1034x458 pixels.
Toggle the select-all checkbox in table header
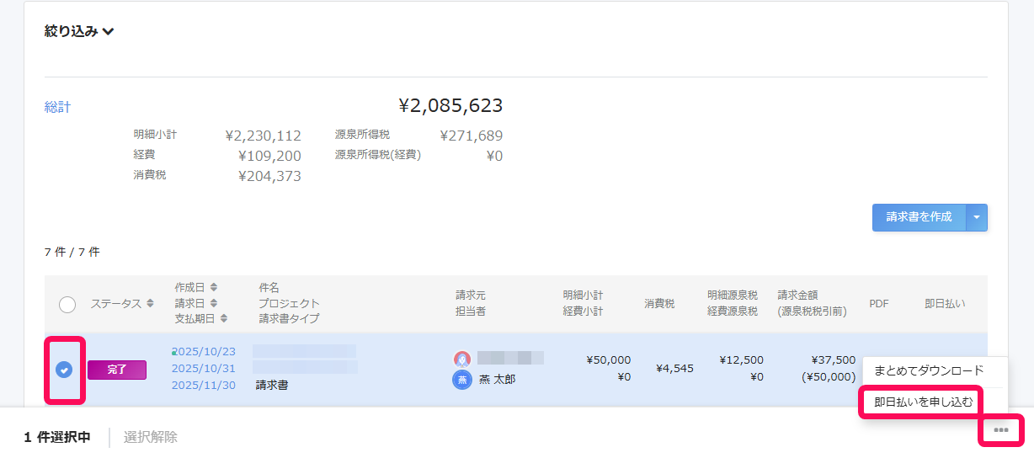67,304
